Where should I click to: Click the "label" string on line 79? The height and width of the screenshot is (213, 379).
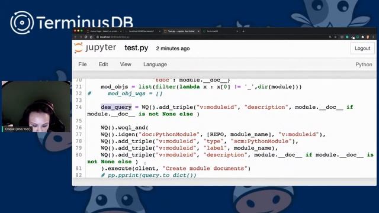pyautogui.click(x=215, y=148)
